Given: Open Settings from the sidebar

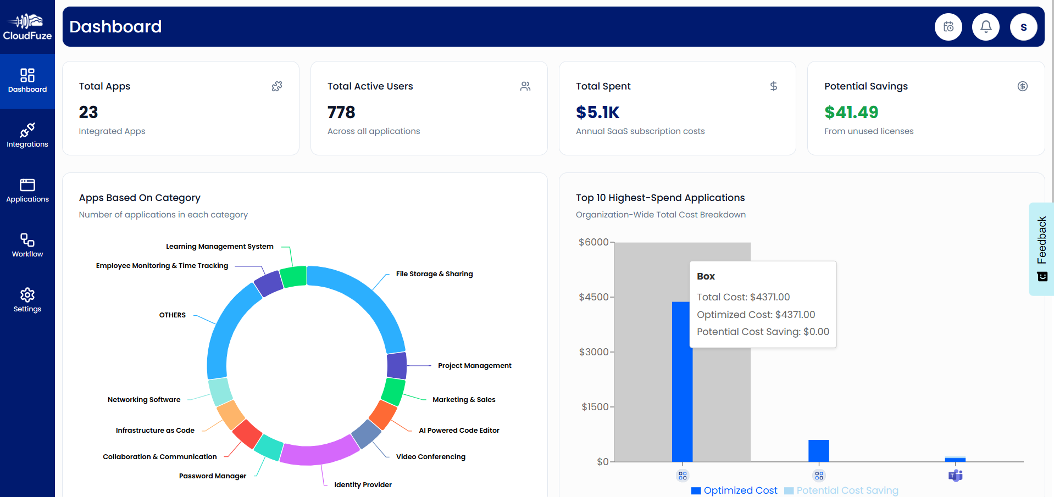Looking at the screenshot, I should pos(27,300).
